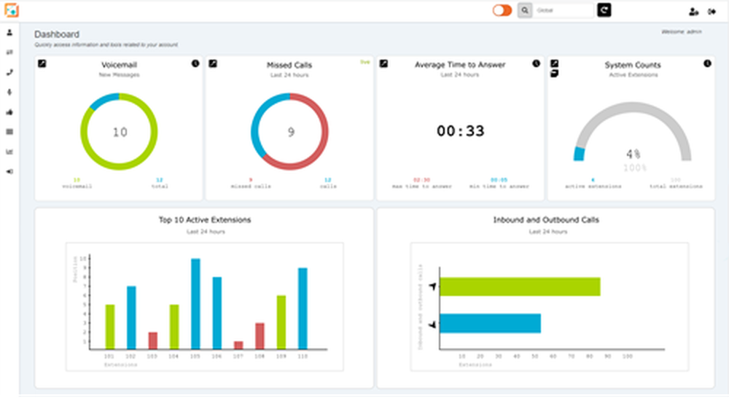Image resolution: width=729 pixels, height=398 pixels.
Task: Open the sliders settings icon in the sidebar
Action: pos(9,52)
